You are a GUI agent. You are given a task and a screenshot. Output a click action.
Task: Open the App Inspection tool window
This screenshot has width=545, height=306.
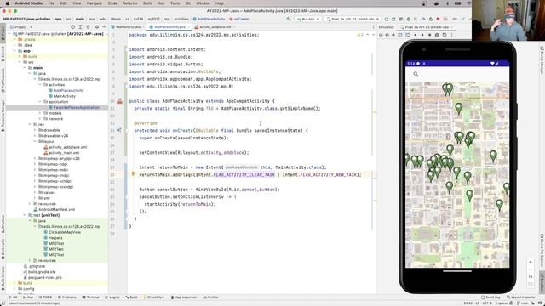184,297
